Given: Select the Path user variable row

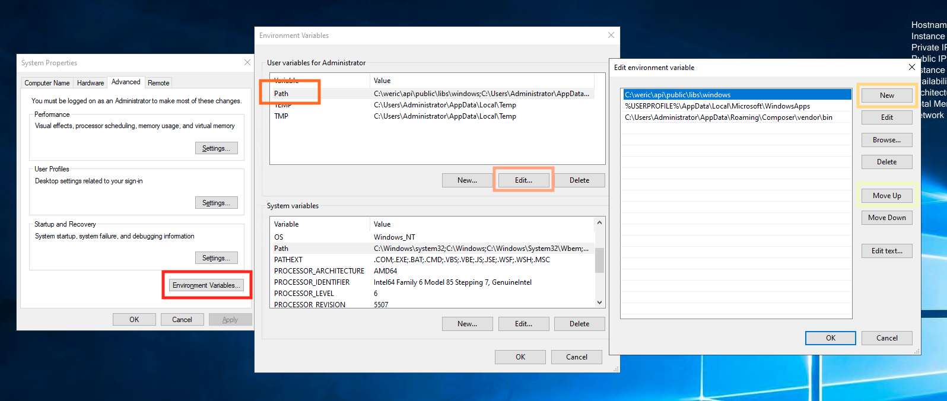Looking at the screenshot, I should pos(281,94).
